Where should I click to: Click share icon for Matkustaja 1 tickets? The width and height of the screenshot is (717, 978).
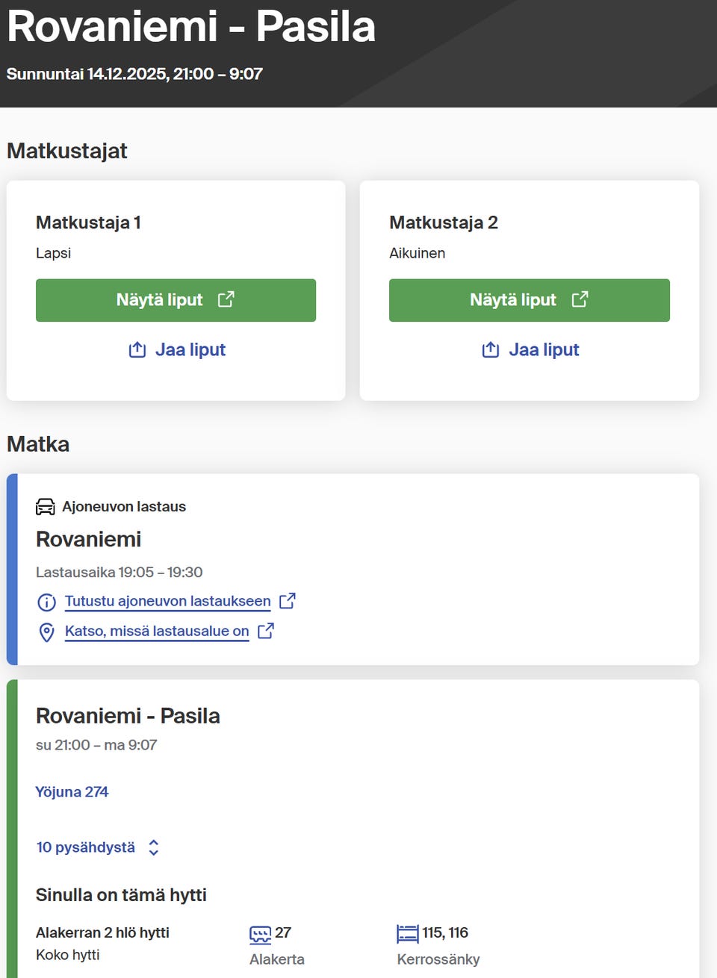[x=137, y=349]
